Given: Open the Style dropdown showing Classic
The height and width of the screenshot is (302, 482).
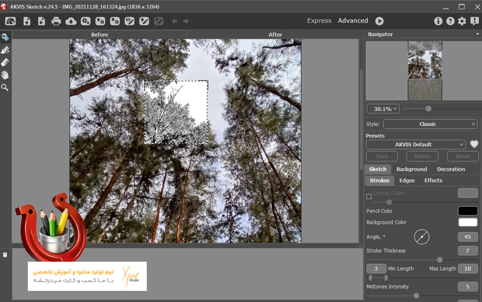Looking at the screenshot, I should 430,124.
